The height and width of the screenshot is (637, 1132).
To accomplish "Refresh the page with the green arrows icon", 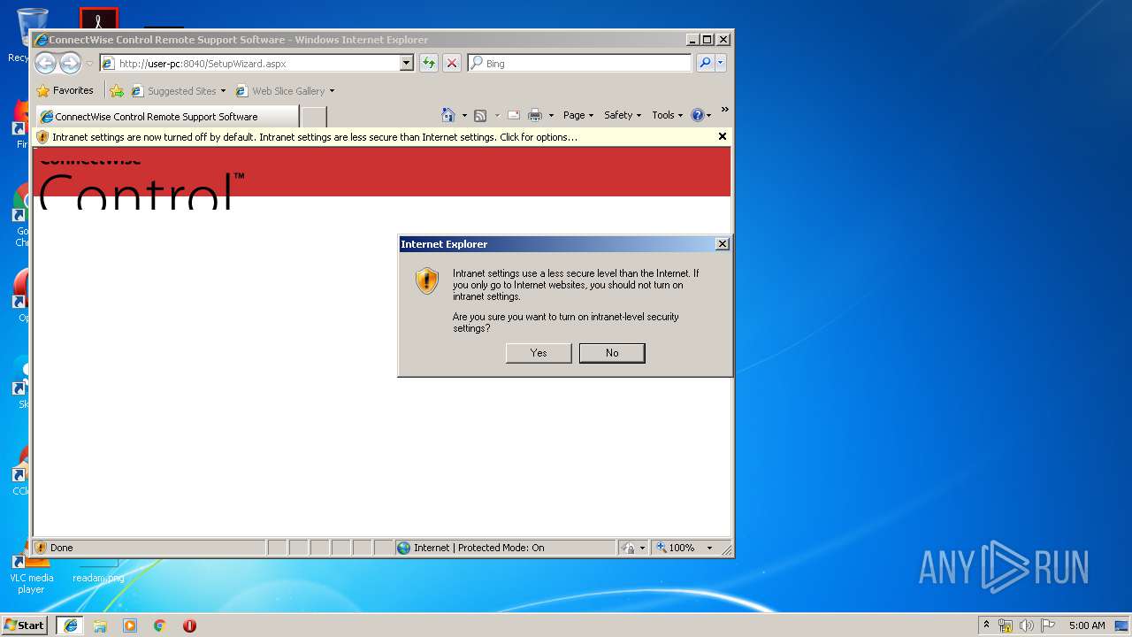I will coord(429,63).
